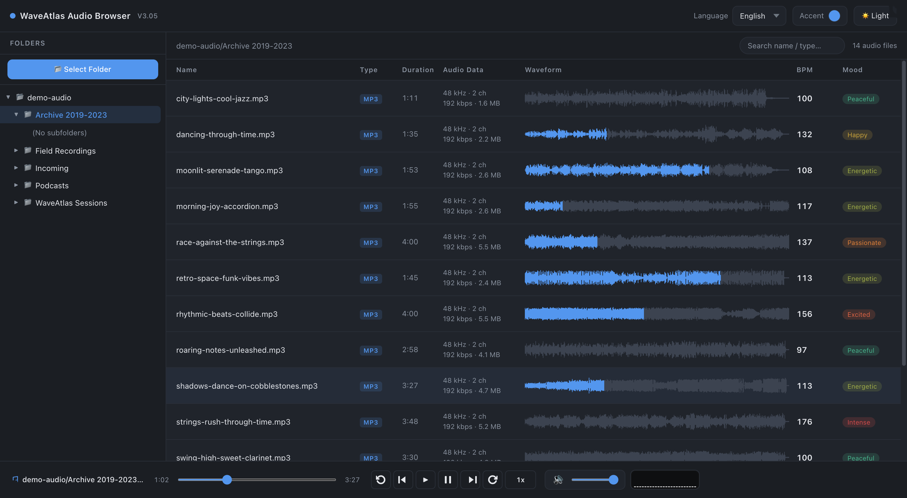
Task: Sort by the Name column header
Action: [x=187, y=70]
